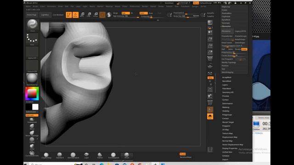This screenshot has height=165, width=294.
Task: Open the current brush thumbnail
Action: pos(32,25)
